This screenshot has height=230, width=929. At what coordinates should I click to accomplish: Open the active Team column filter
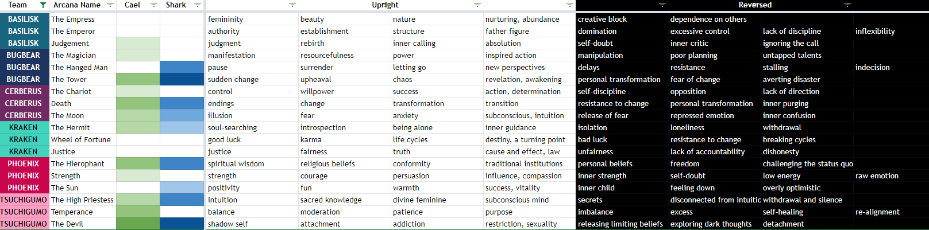point(43,5)
